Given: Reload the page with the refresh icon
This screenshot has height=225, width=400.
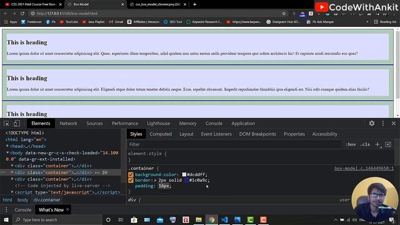Looking at the screenshot, I should coord(22,14).
